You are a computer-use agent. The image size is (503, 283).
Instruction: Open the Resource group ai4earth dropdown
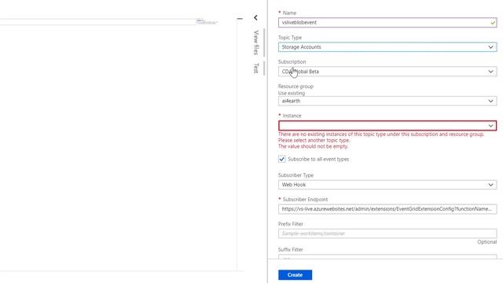pos(387,101)
